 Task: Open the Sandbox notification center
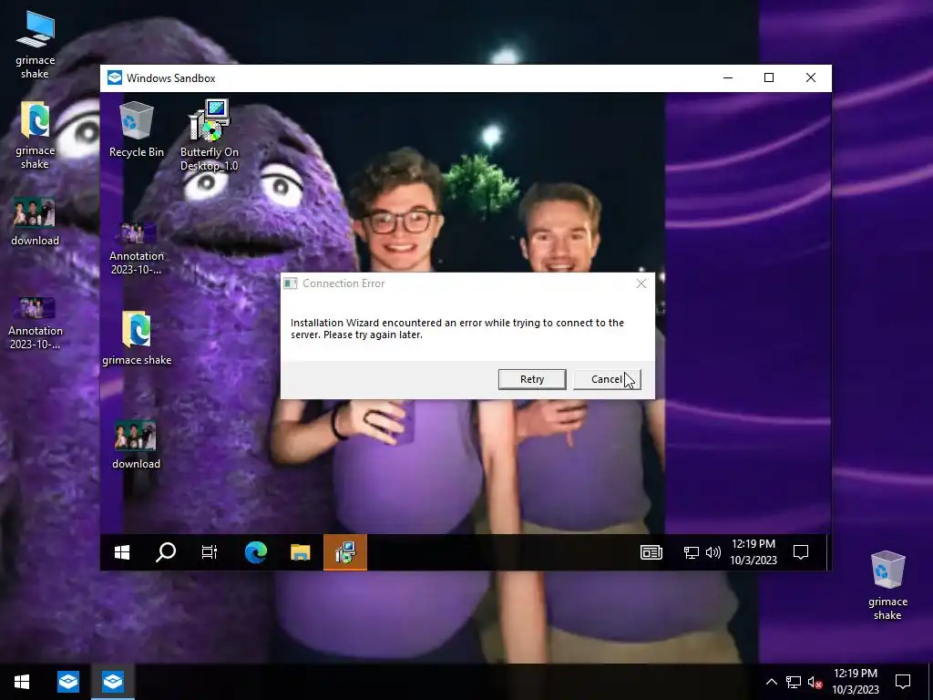801,552
